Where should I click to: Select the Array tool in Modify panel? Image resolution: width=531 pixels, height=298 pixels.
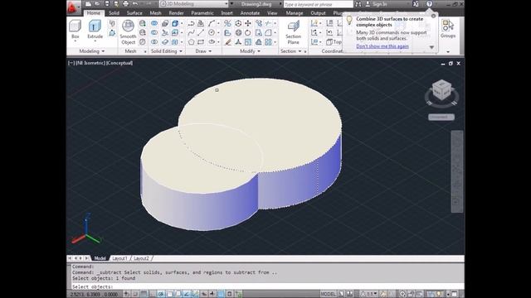[x=268, y=42]
